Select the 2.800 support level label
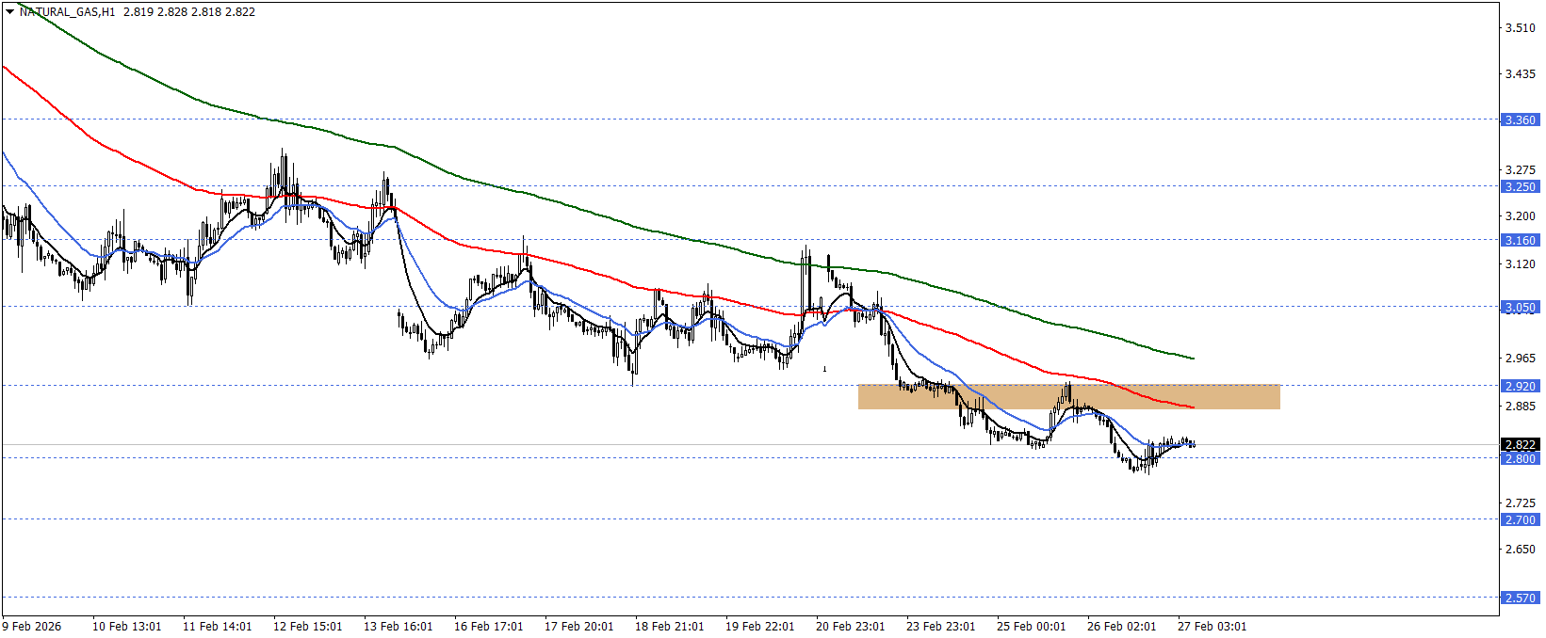The width and height of the screenshot is (1546, 638). (1519, 459)
